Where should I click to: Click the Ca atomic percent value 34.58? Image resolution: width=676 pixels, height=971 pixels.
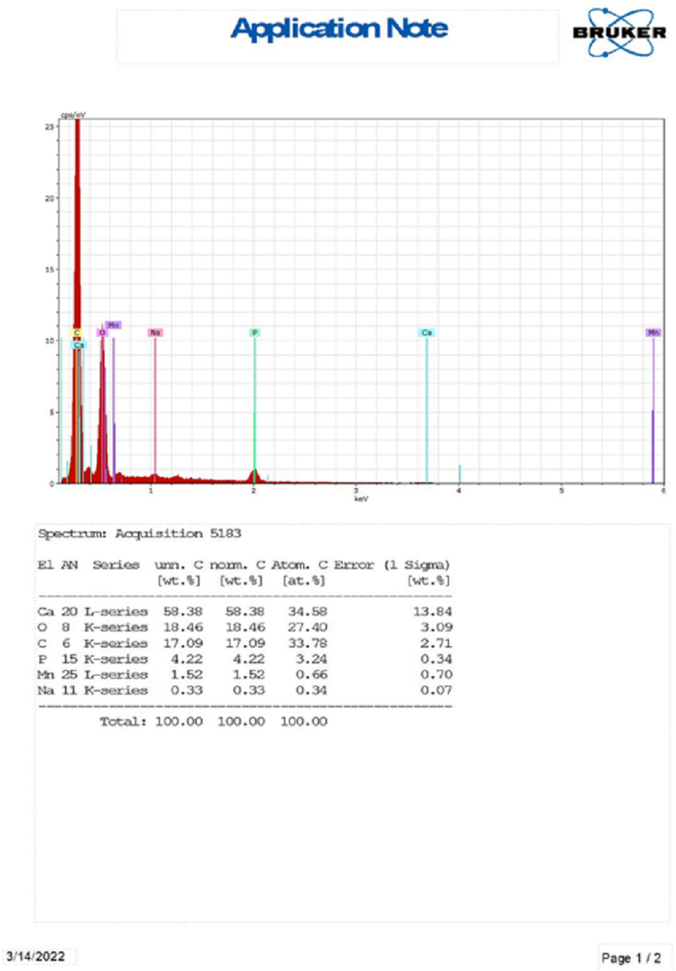pos(308,612)
